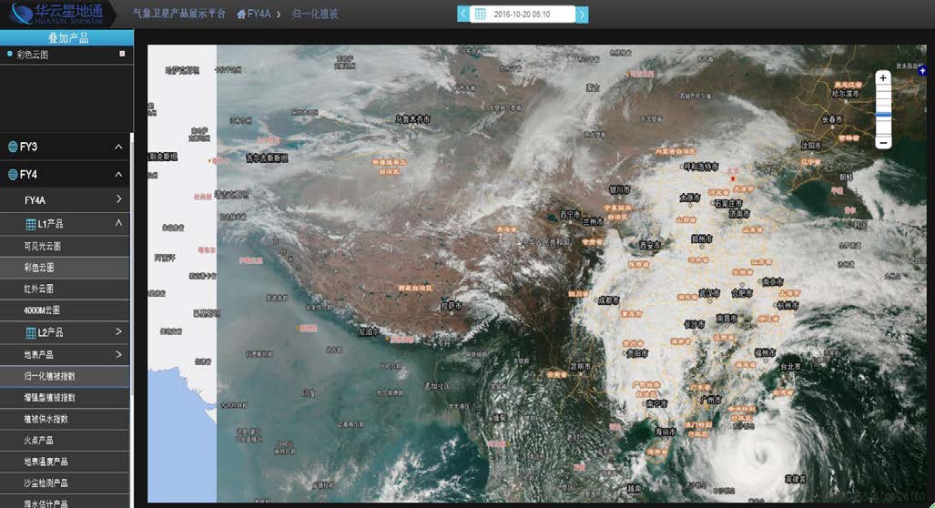Expand the L2产品 submenu arrow
This screenshot has width=935, height=508.
(118, 331)
